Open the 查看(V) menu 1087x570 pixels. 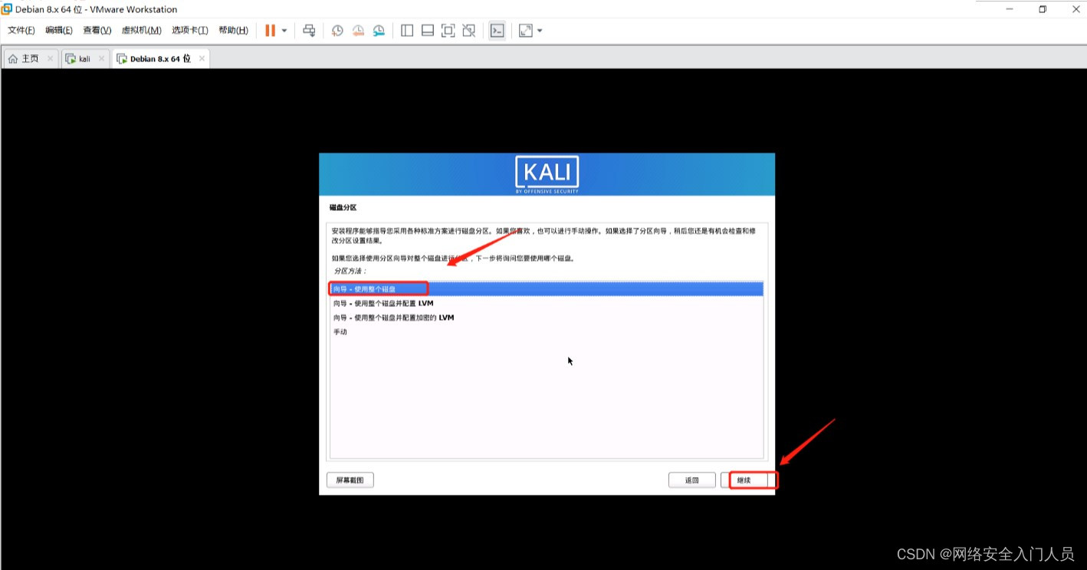[x=97, y=31]
